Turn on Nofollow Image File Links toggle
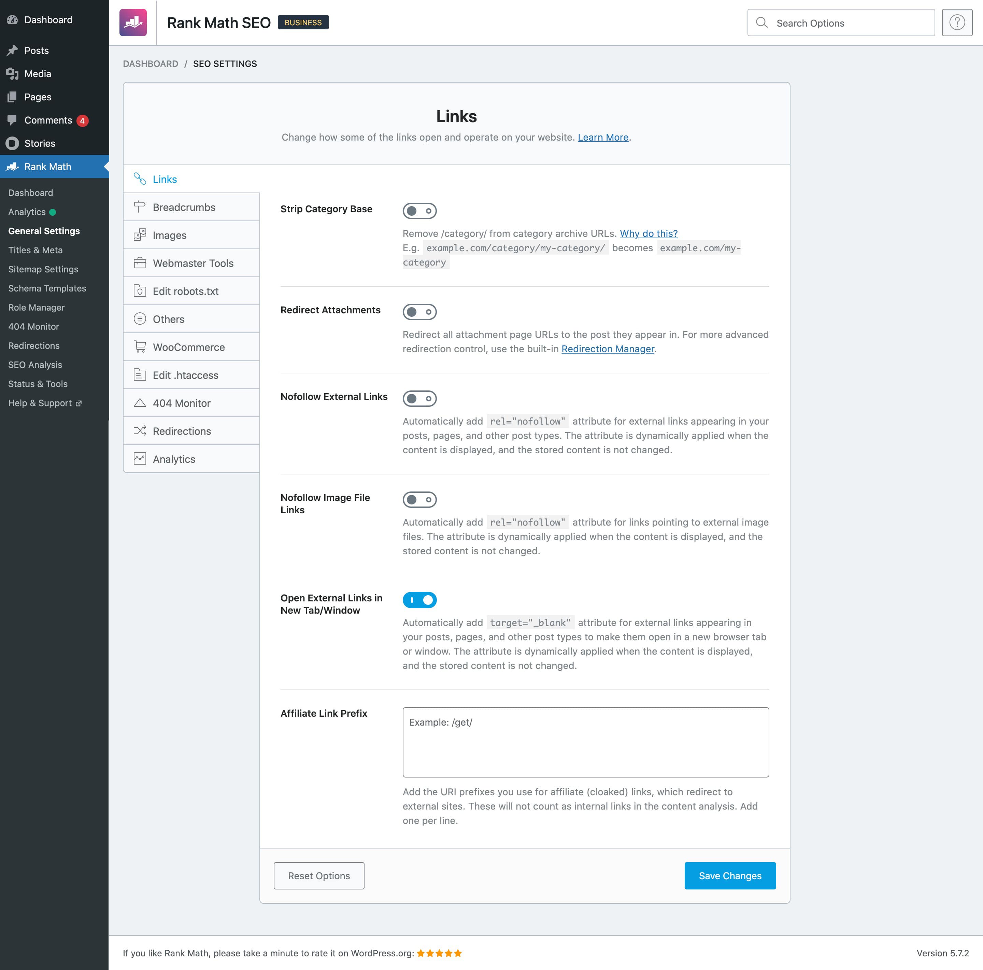 pyautogui.click(x=419, y=499)
